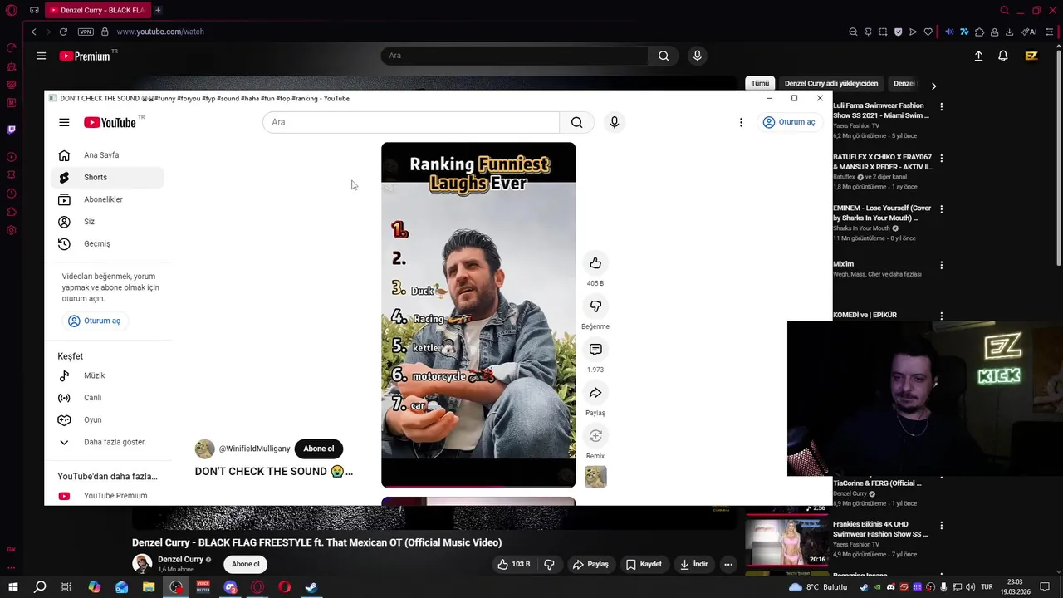Open the account avatar in background YouTube header

(x=1031, y=56)
